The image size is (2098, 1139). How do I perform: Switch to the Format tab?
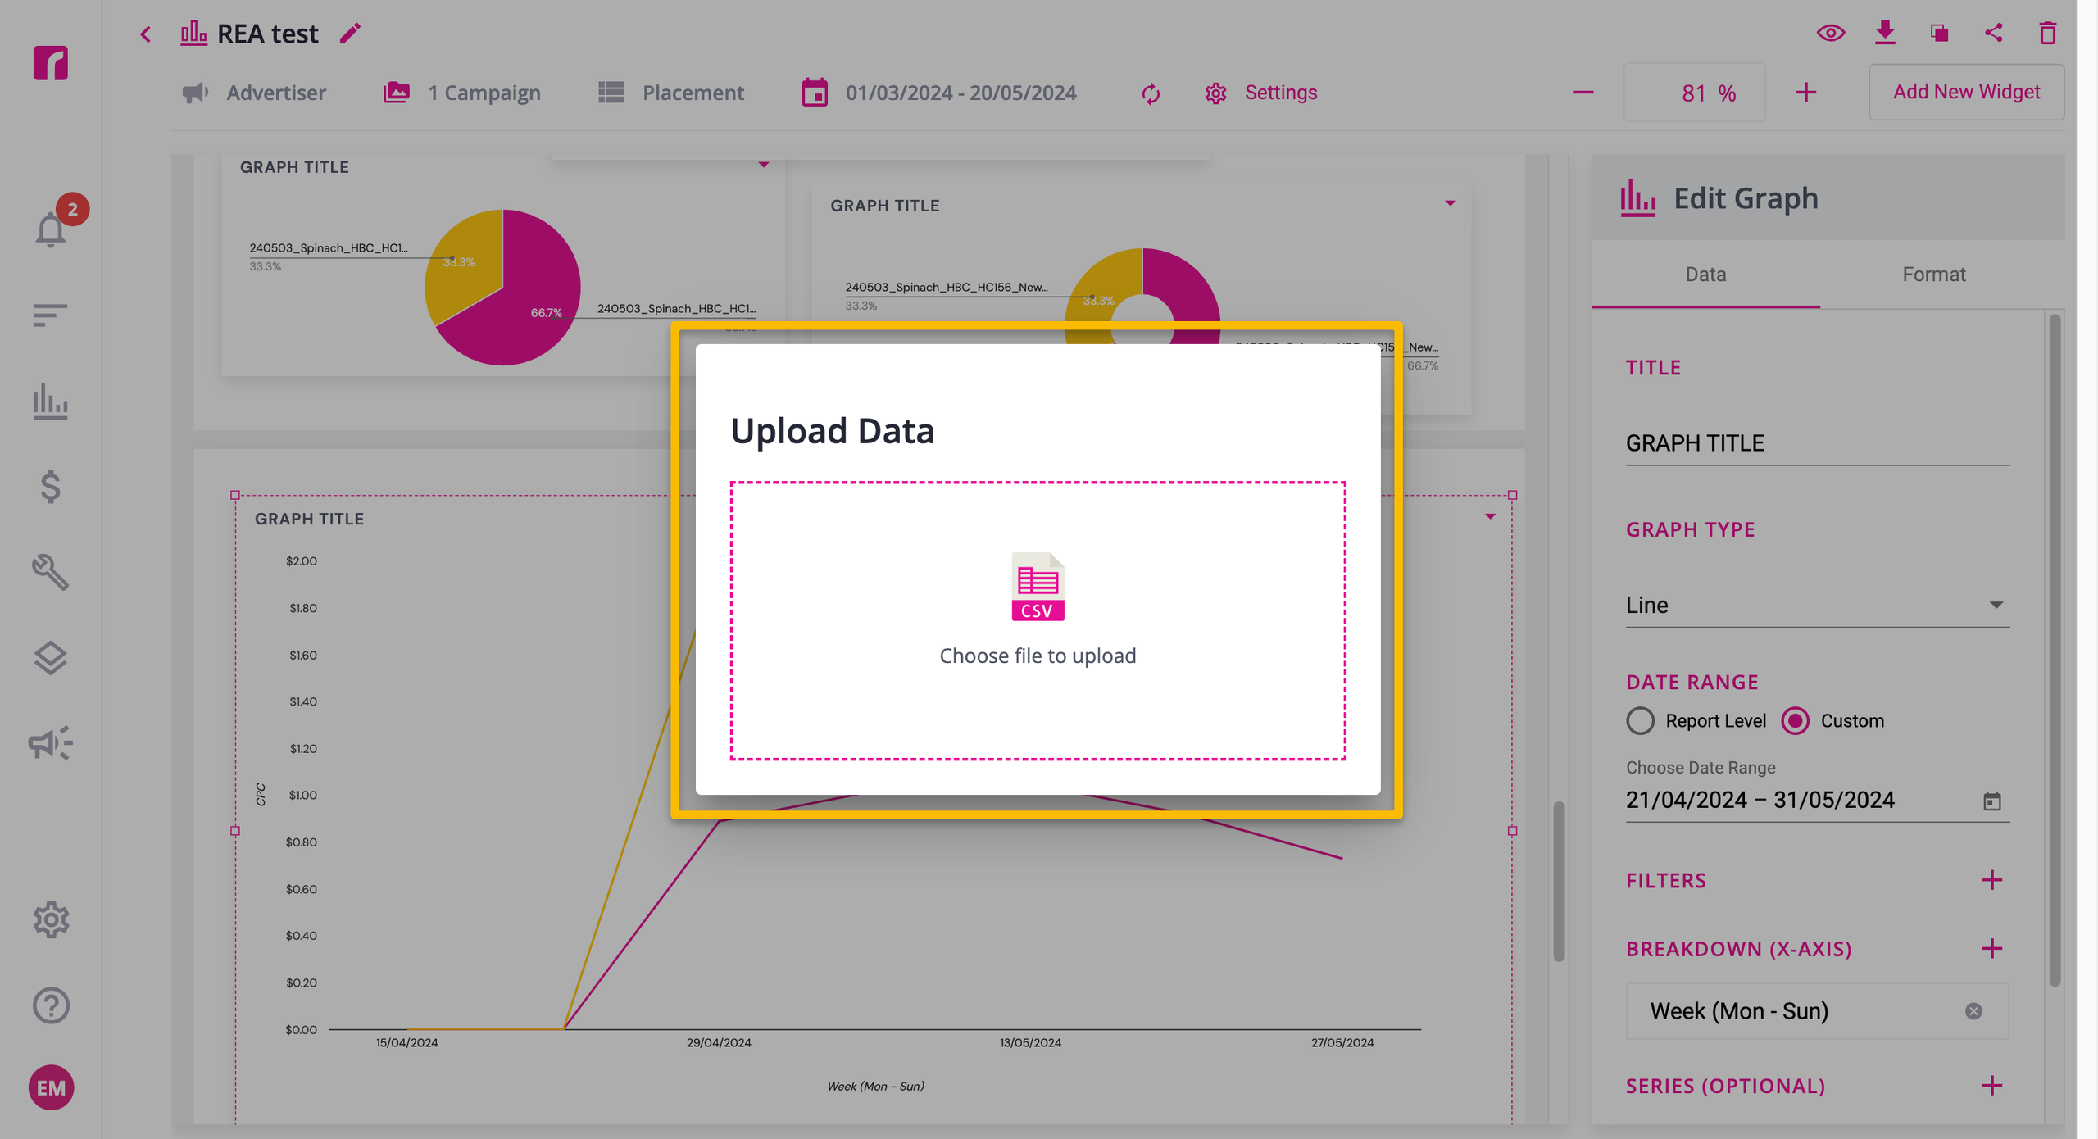coord(1934,275)
